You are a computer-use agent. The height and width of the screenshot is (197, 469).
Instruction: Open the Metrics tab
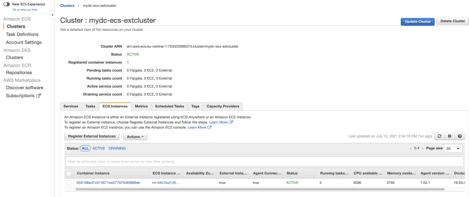[141, 106]
